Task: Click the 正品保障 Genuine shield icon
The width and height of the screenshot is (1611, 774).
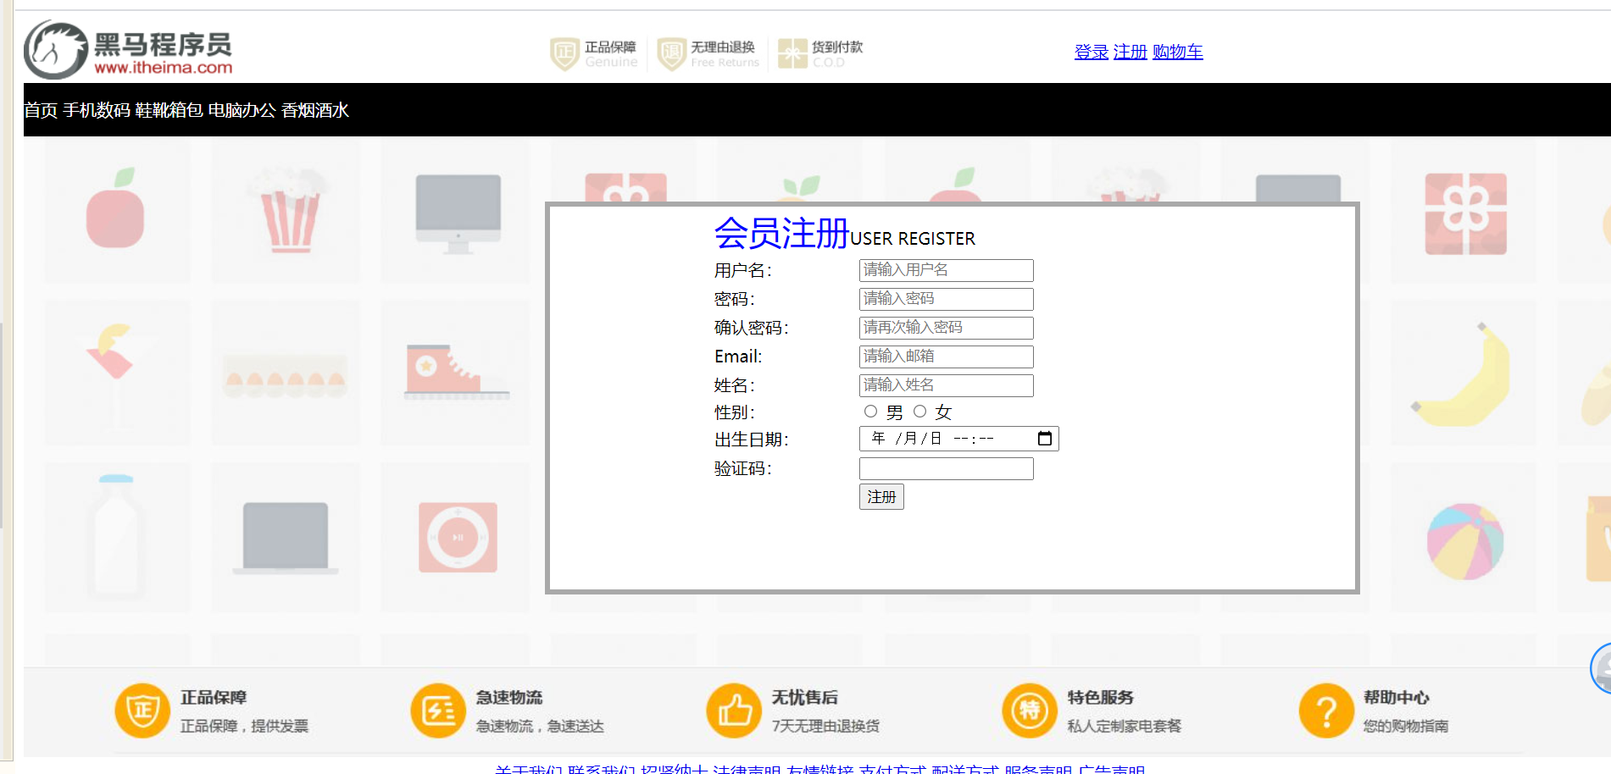Action: pyautogui.click(x=564, y=53)
